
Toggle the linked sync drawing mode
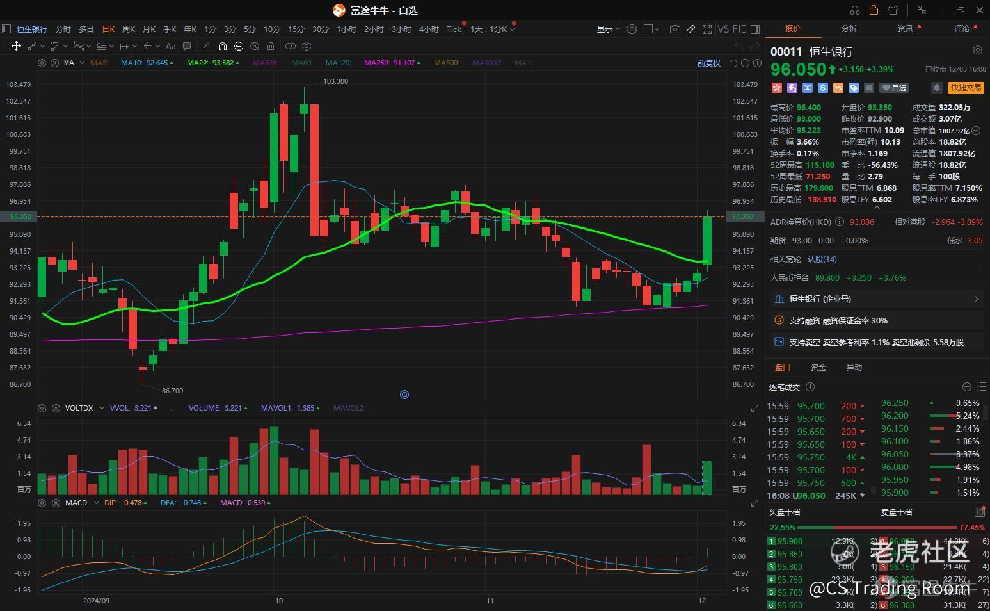(x=239, y=46)
